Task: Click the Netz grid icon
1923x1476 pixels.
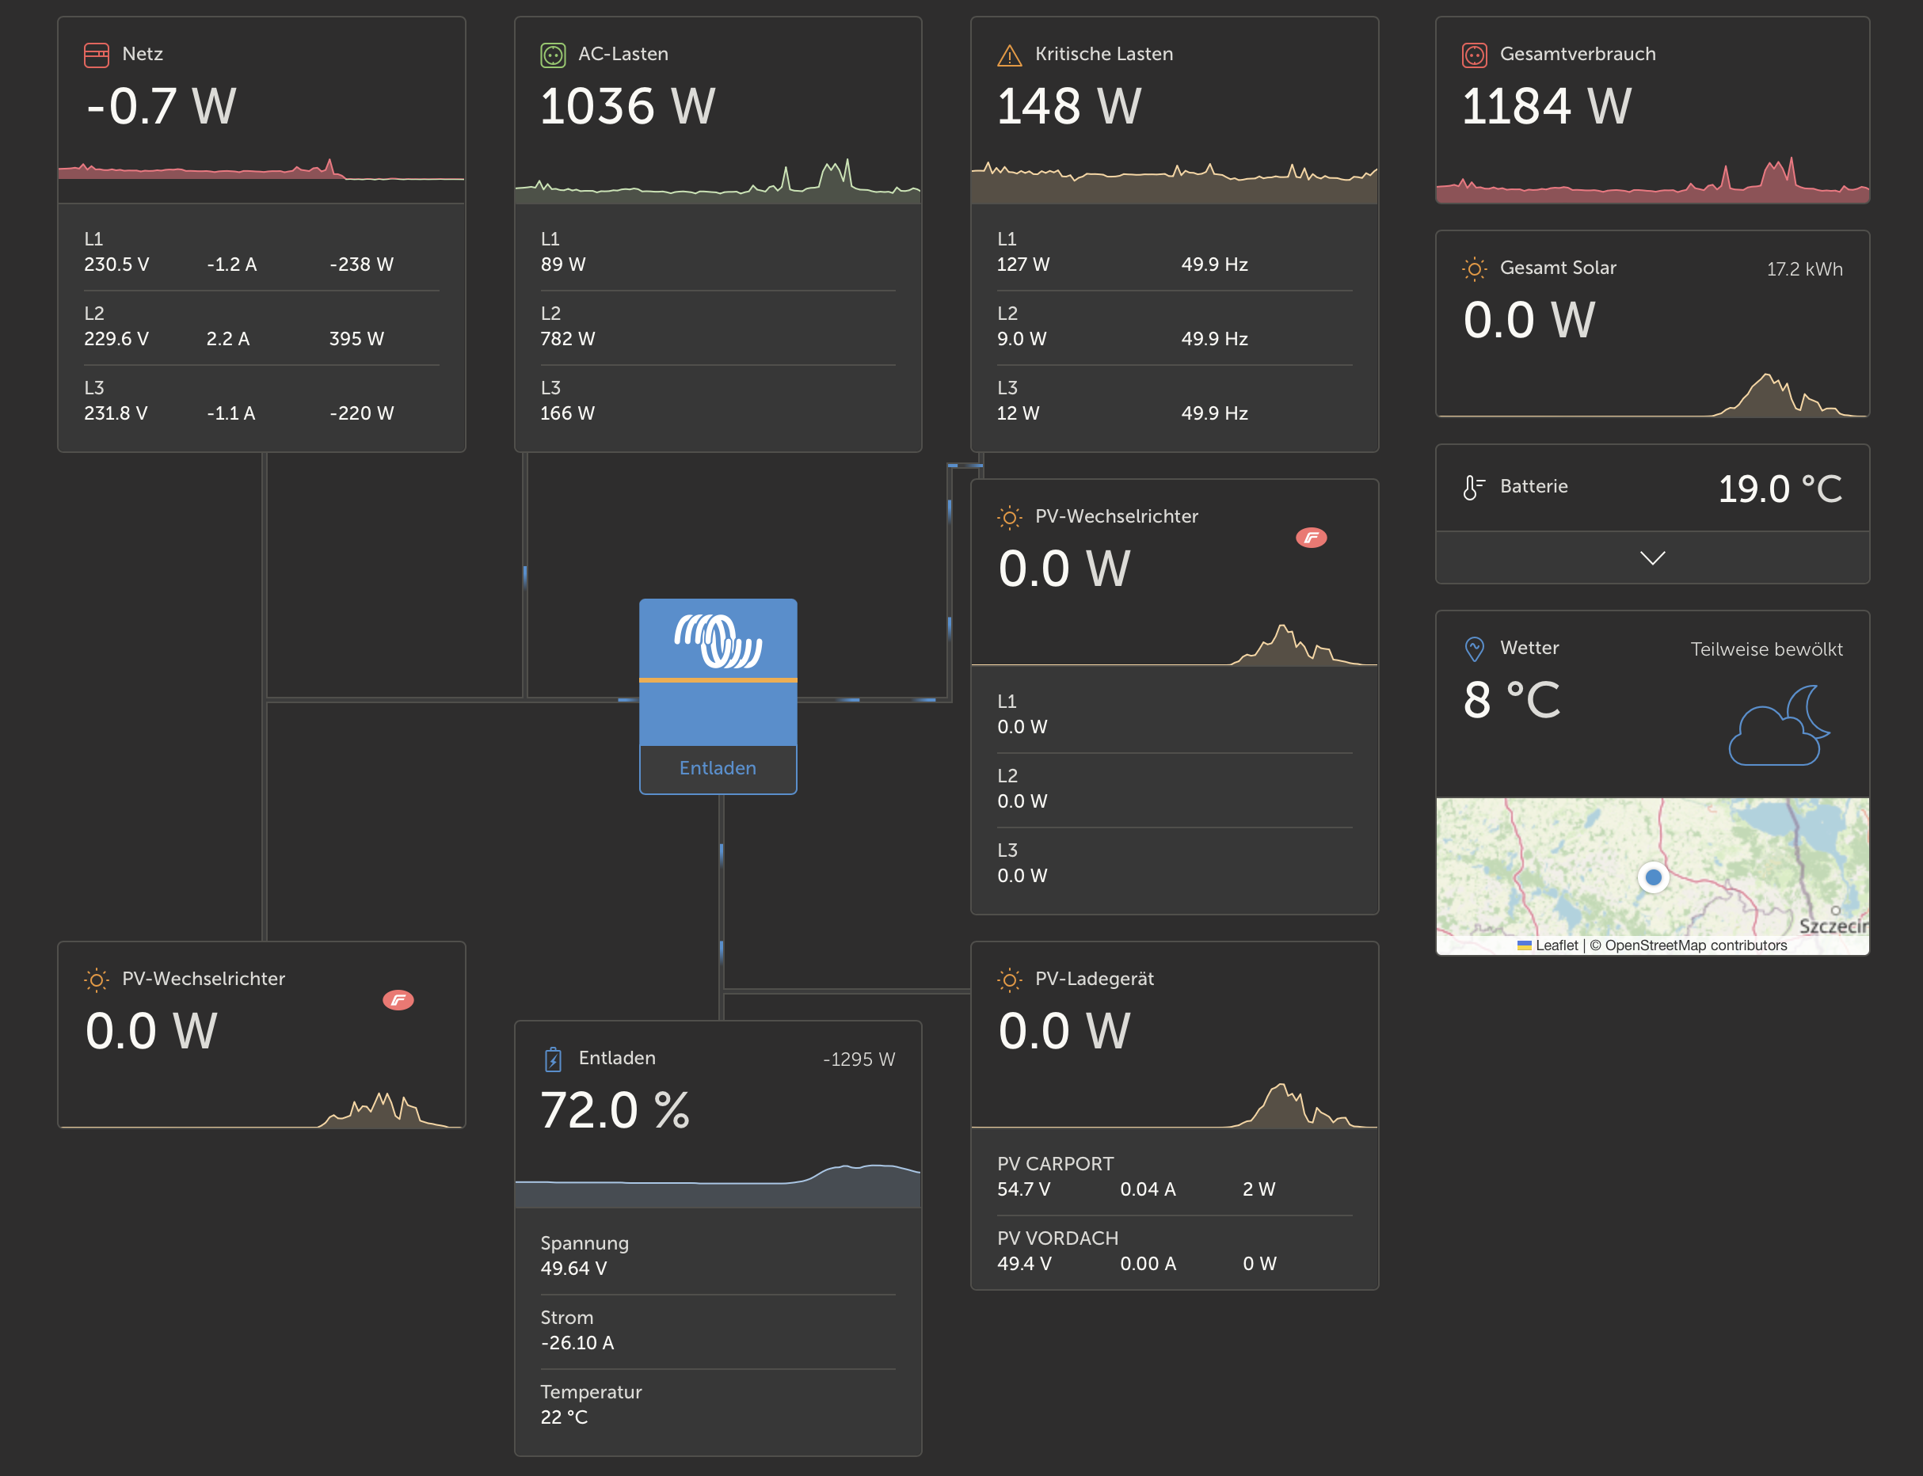Action: pyautogui.click(x=97, y=55)
